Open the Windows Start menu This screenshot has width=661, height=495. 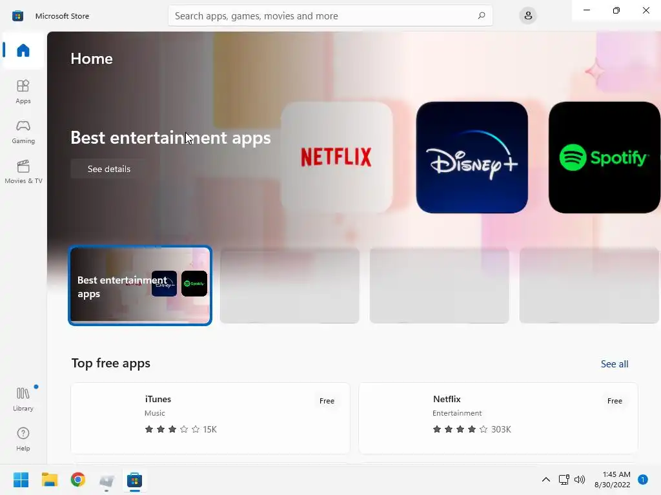pyautogui.click(x=21, y=480)
